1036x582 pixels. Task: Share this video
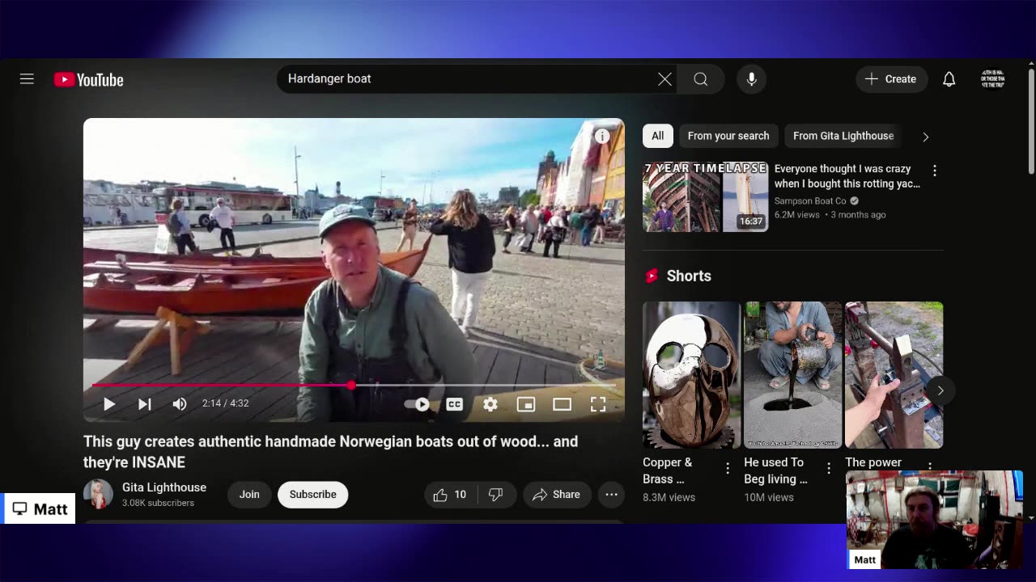tap(557, 495)
